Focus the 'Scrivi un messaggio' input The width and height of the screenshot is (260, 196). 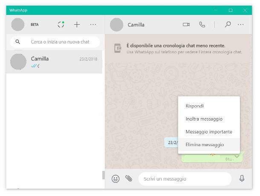tap(185, 179)
